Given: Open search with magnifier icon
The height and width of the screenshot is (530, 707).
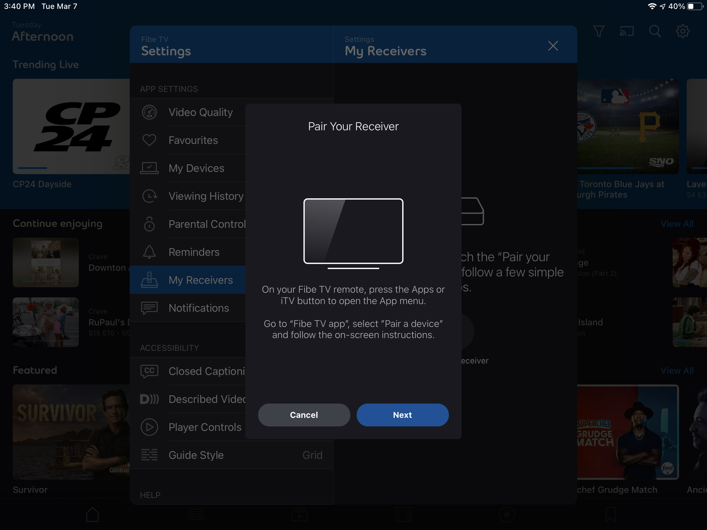Looking at the screenshot, I should coord(655,31).
